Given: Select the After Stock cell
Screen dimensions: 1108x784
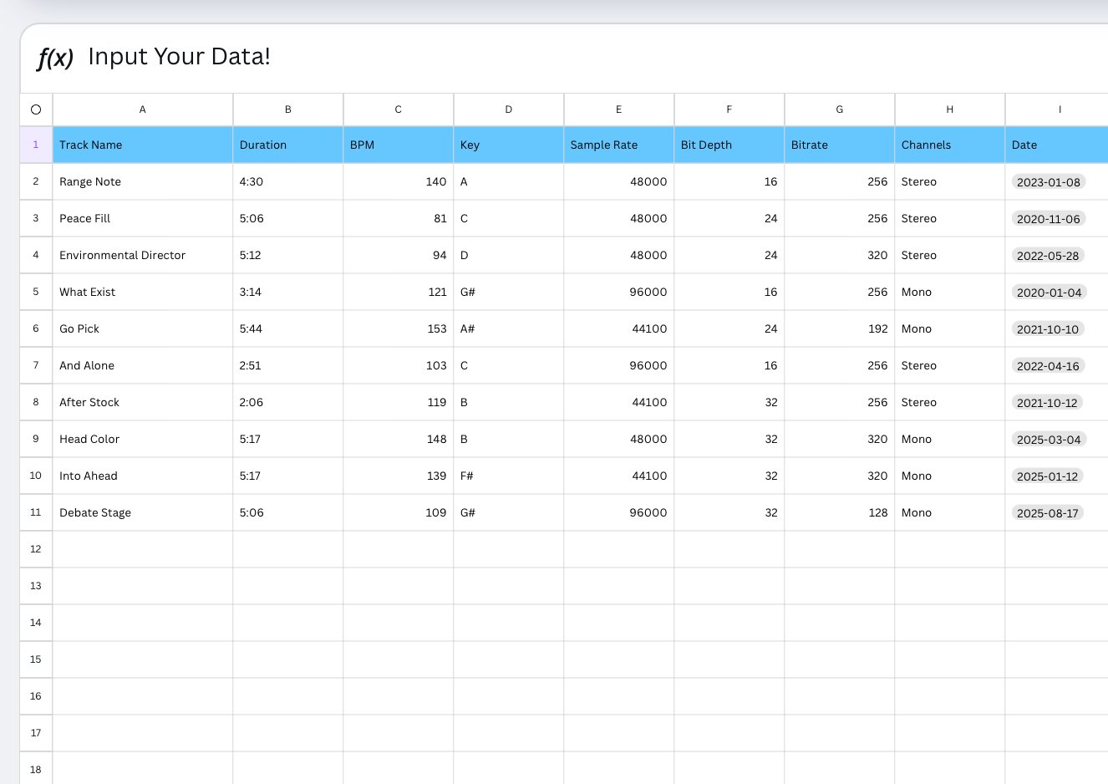Looking at the screenshot, I should 143,402.
